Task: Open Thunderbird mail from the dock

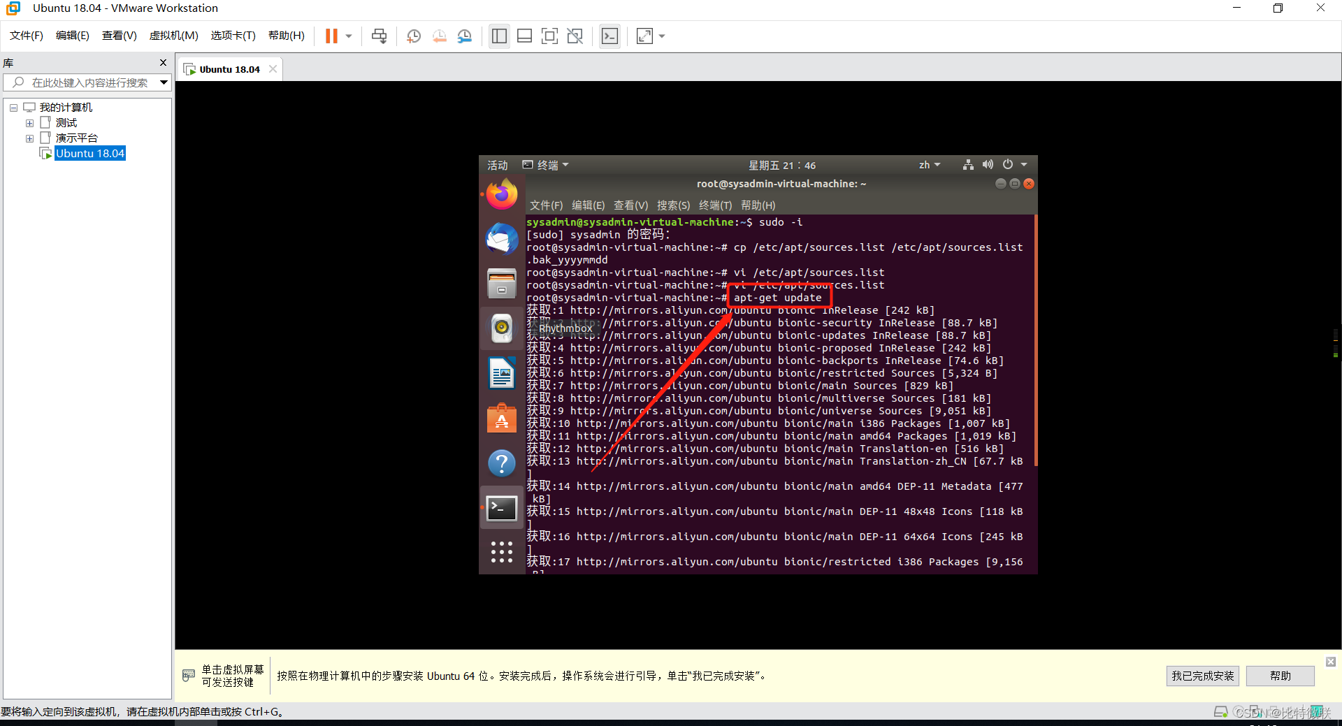Action: pos(501,238)
